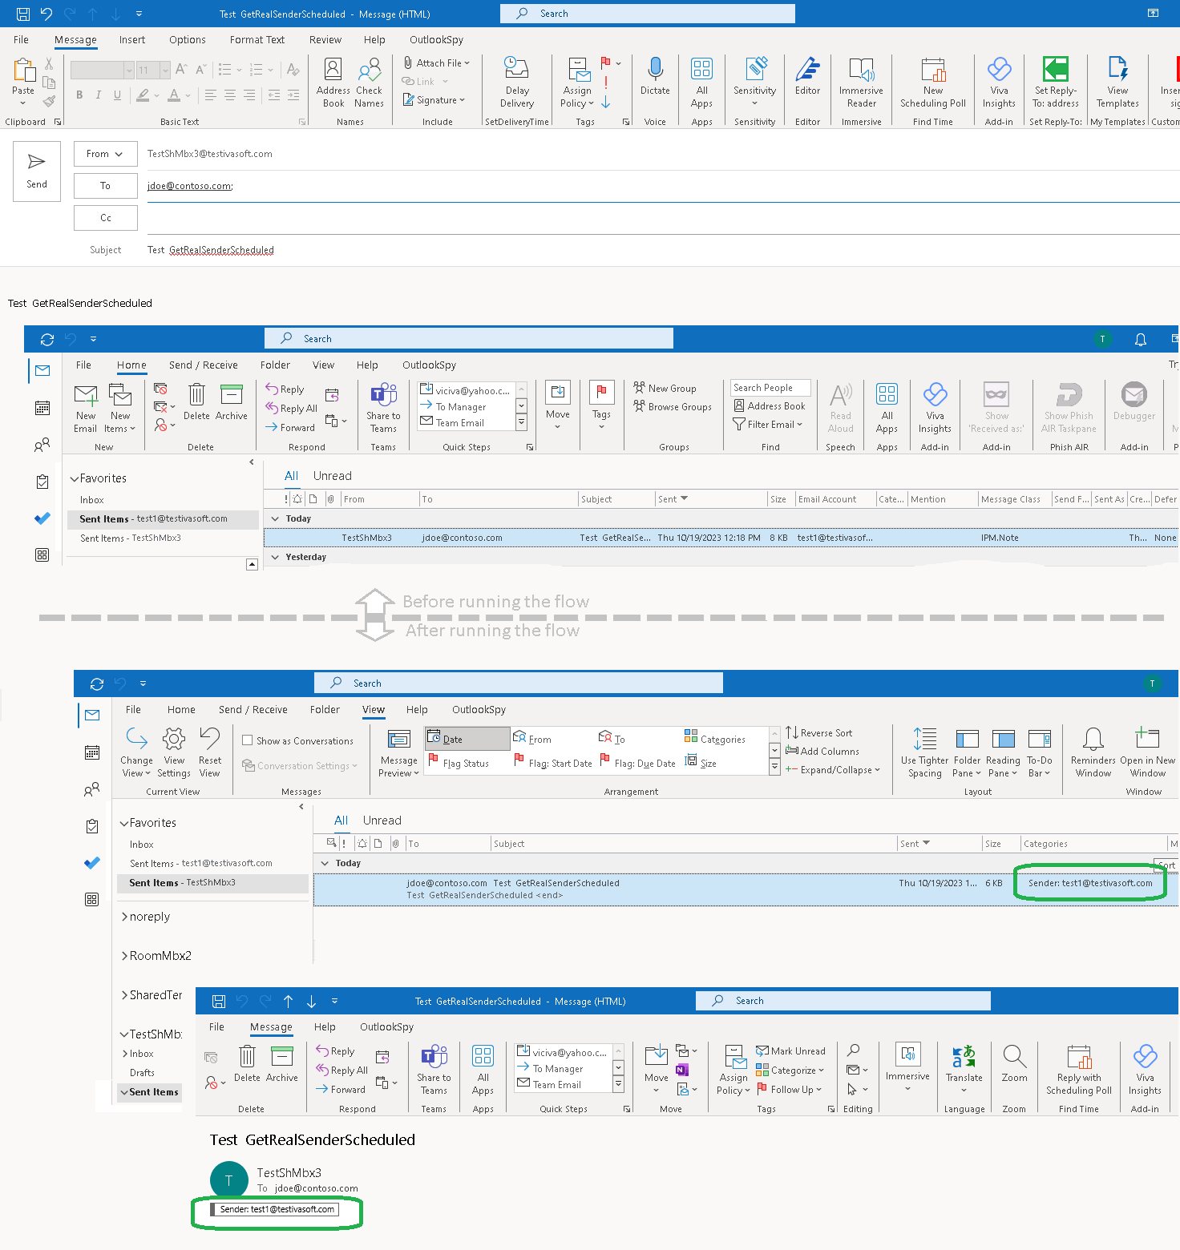The image size is (1180, 1250).
Task: Click Use Tighter Spacing icon
Action: tap(924, 752)
